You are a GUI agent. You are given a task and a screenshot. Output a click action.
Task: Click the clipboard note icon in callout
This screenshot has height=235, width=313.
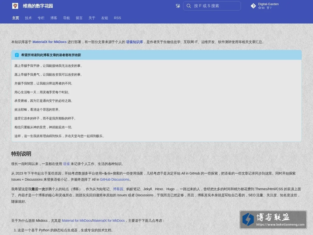(x=17, y=55)
